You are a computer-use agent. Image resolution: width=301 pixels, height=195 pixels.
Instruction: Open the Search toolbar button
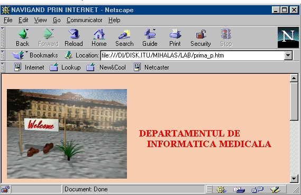124,37
